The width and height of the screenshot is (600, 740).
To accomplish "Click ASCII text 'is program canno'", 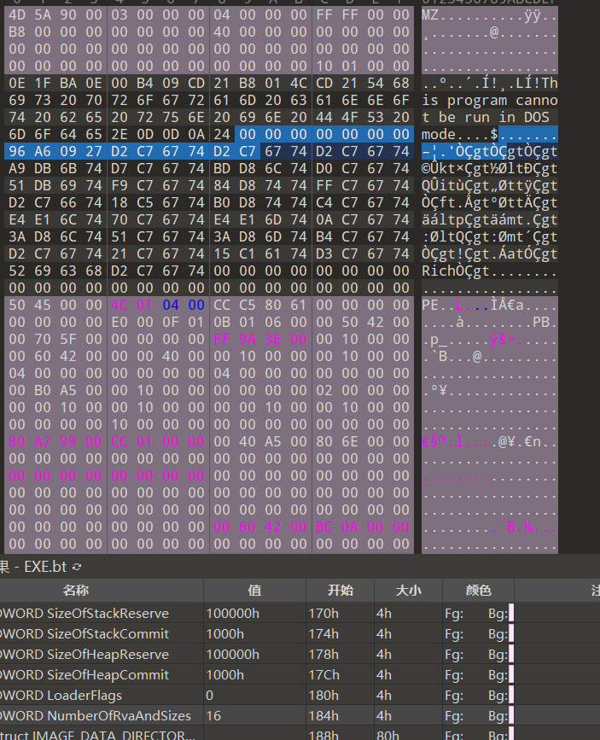I will pyautogui.click(x=490, y=100).
